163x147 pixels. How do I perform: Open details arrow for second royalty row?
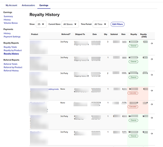(x=152, y=59)
